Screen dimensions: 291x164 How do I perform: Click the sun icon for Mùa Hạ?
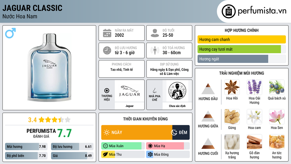point(150,146)
